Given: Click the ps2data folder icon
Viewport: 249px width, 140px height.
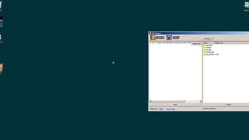Looking at the screenshot, I should click(x=204, y=47).
